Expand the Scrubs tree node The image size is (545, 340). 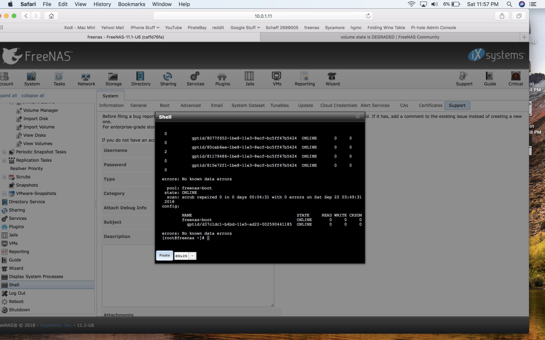tap(4, 177)
